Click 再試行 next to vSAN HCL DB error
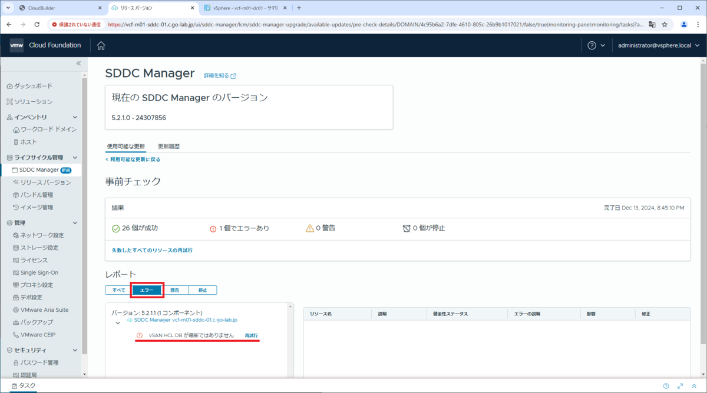 point(252,335)
